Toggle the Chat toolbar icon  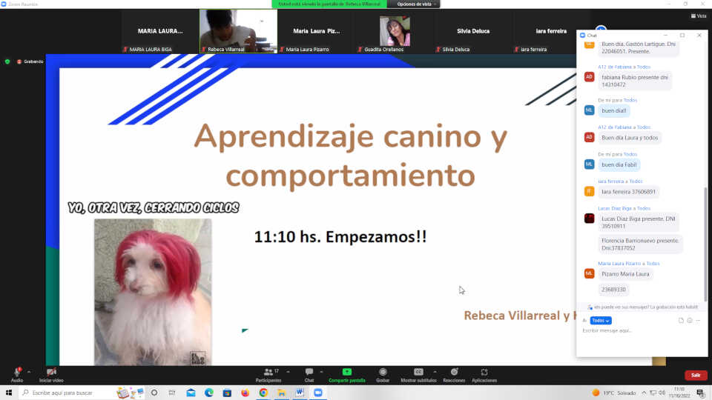[309, 372]
